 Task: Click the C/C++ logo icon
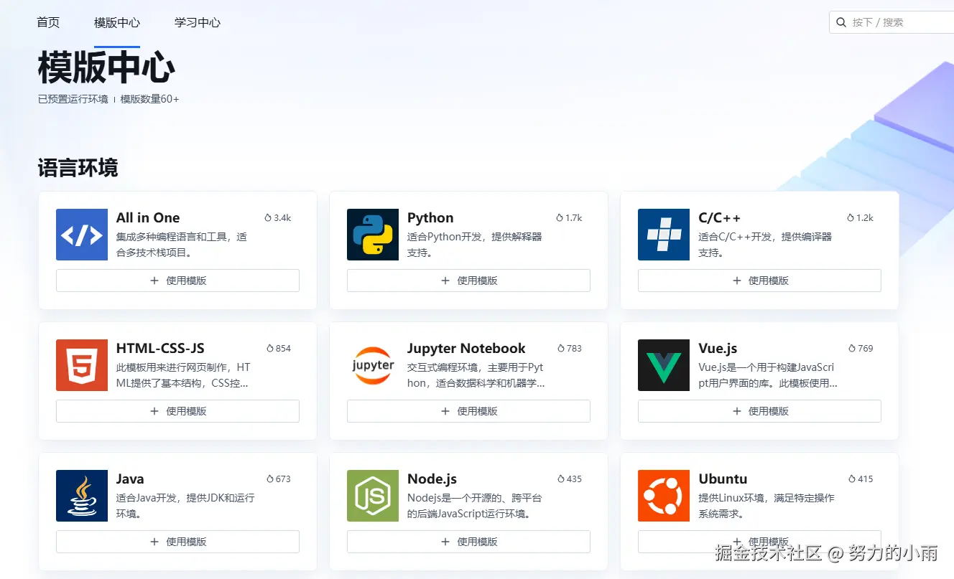(x=664, y=235)
